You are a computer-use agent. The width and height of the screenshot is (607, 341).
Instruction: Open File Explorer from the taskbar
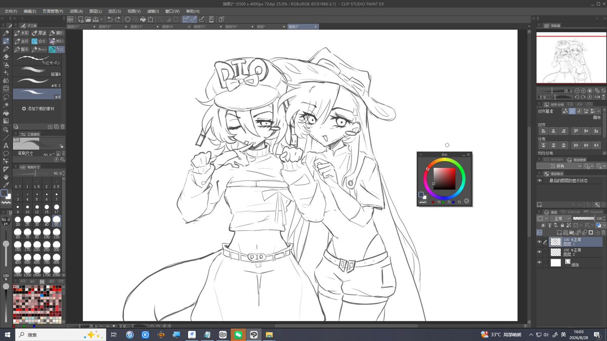point(269,334)
